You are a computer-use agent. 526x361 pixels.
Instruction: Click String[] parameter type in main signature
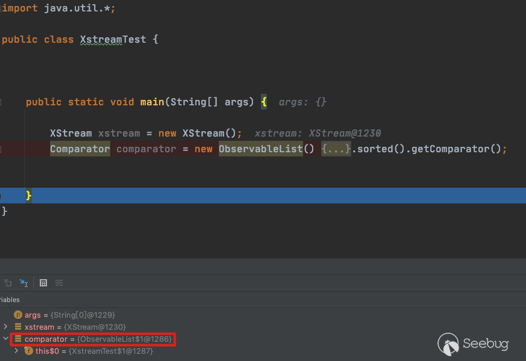tap(194, 102)
